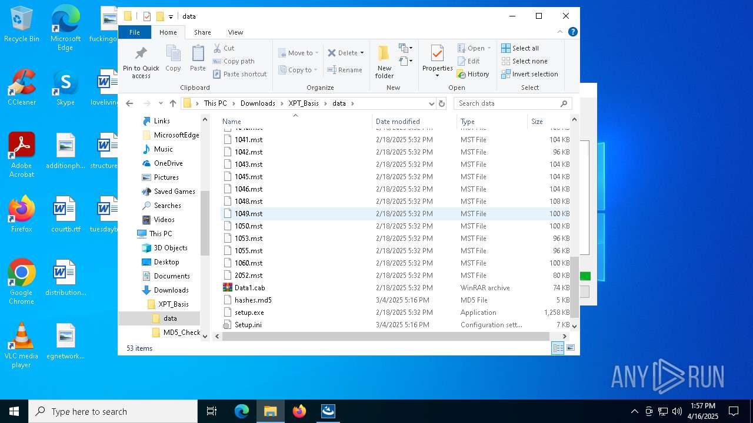
Task: Open Microsoft Edge from the taskbar
Action: coord(242,411)
